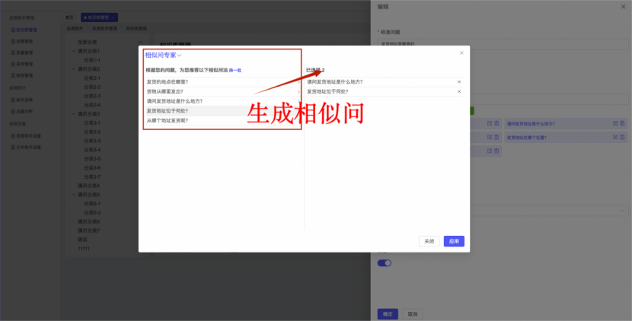Click 换一批 to refresh suggestions
Viewport: 632px width, 321px height.
click(235, 70)
